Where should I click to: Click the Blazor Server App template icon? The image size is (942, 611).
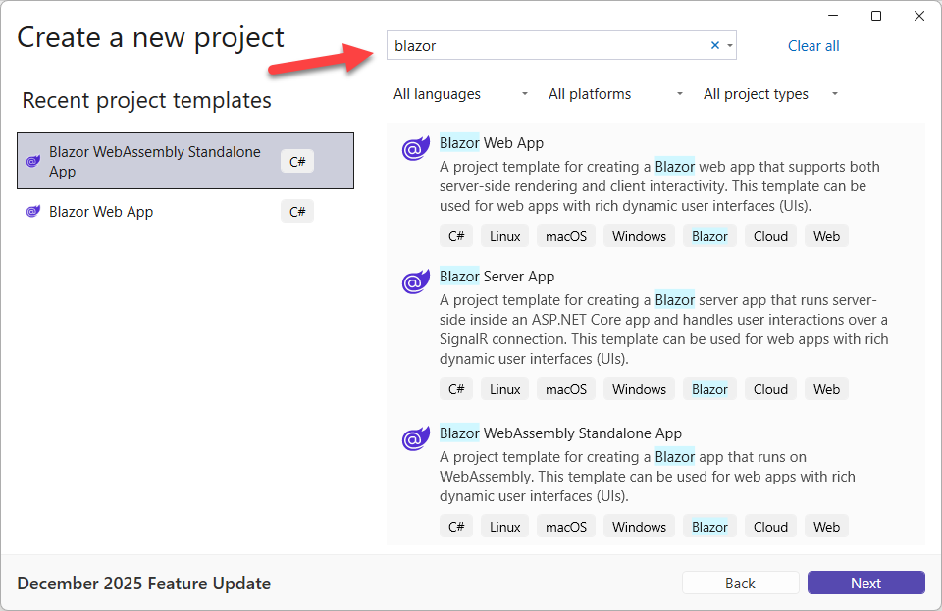pos(416,281)
